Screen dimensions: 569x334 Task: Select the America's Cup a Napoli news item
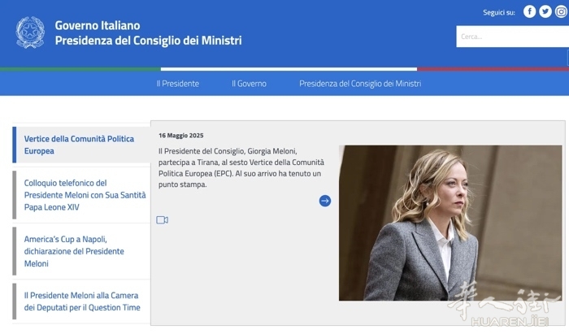(81, 251)
